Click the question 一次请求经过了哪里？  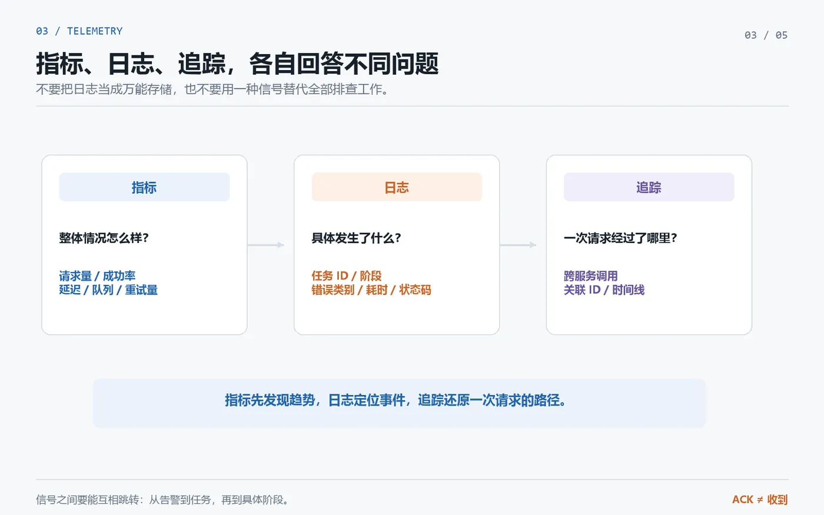tap(621, 238)
